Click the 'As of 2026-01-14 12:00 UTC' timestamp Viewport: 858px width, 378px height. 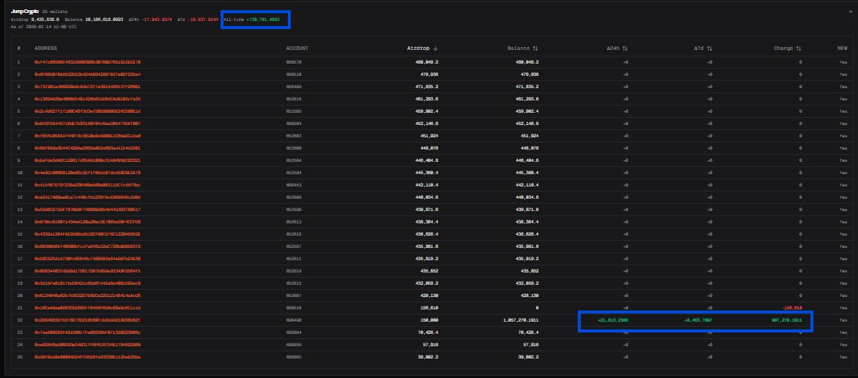point(44,26)
